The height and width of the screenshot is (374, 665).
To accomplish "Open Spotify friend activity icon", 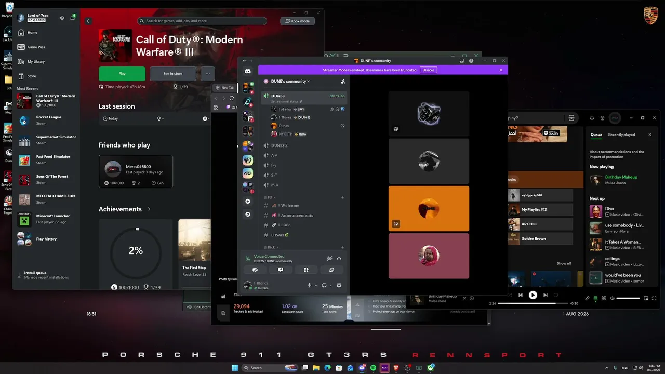I will pyautogui.click(x=602, y=118).
